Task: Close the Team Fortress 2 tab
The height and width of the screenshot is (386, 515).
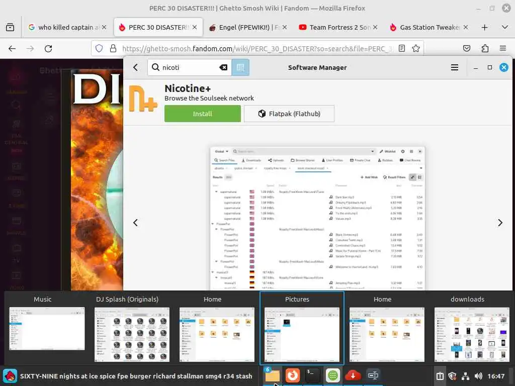Action: point(375,28)
